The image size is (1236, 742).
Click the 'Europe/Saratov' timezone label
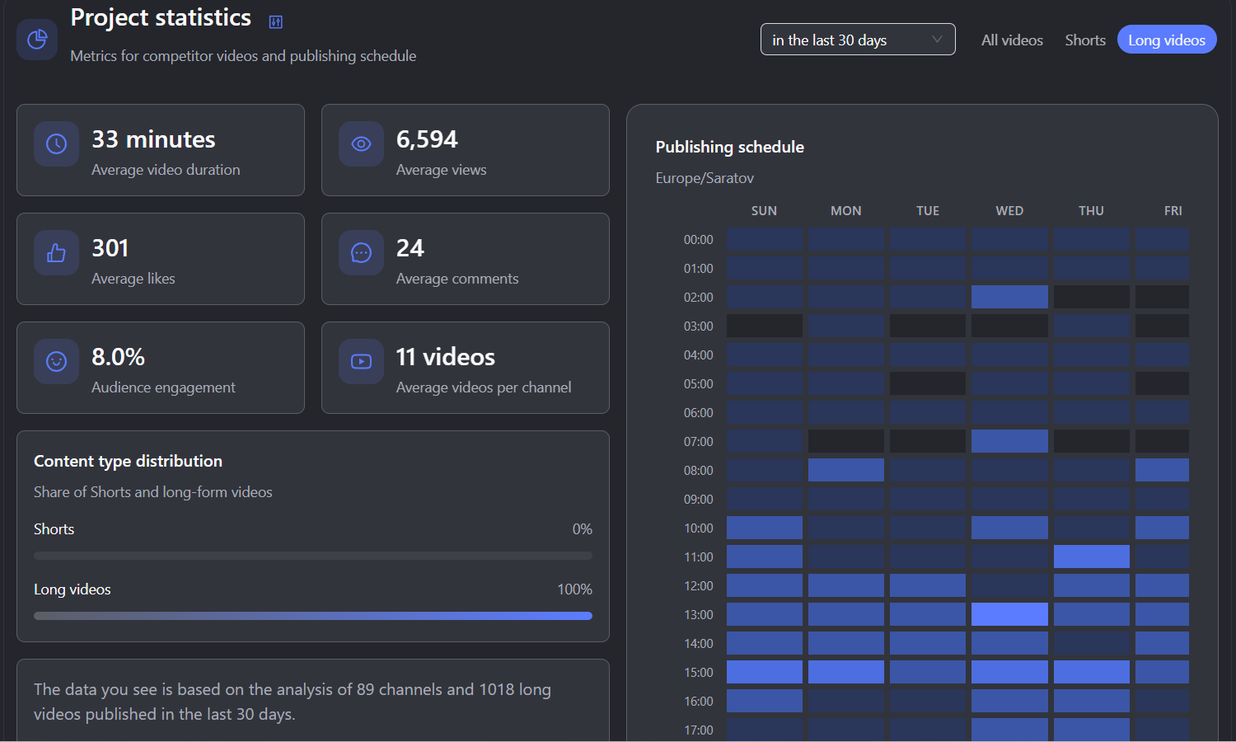click(705, 178)
